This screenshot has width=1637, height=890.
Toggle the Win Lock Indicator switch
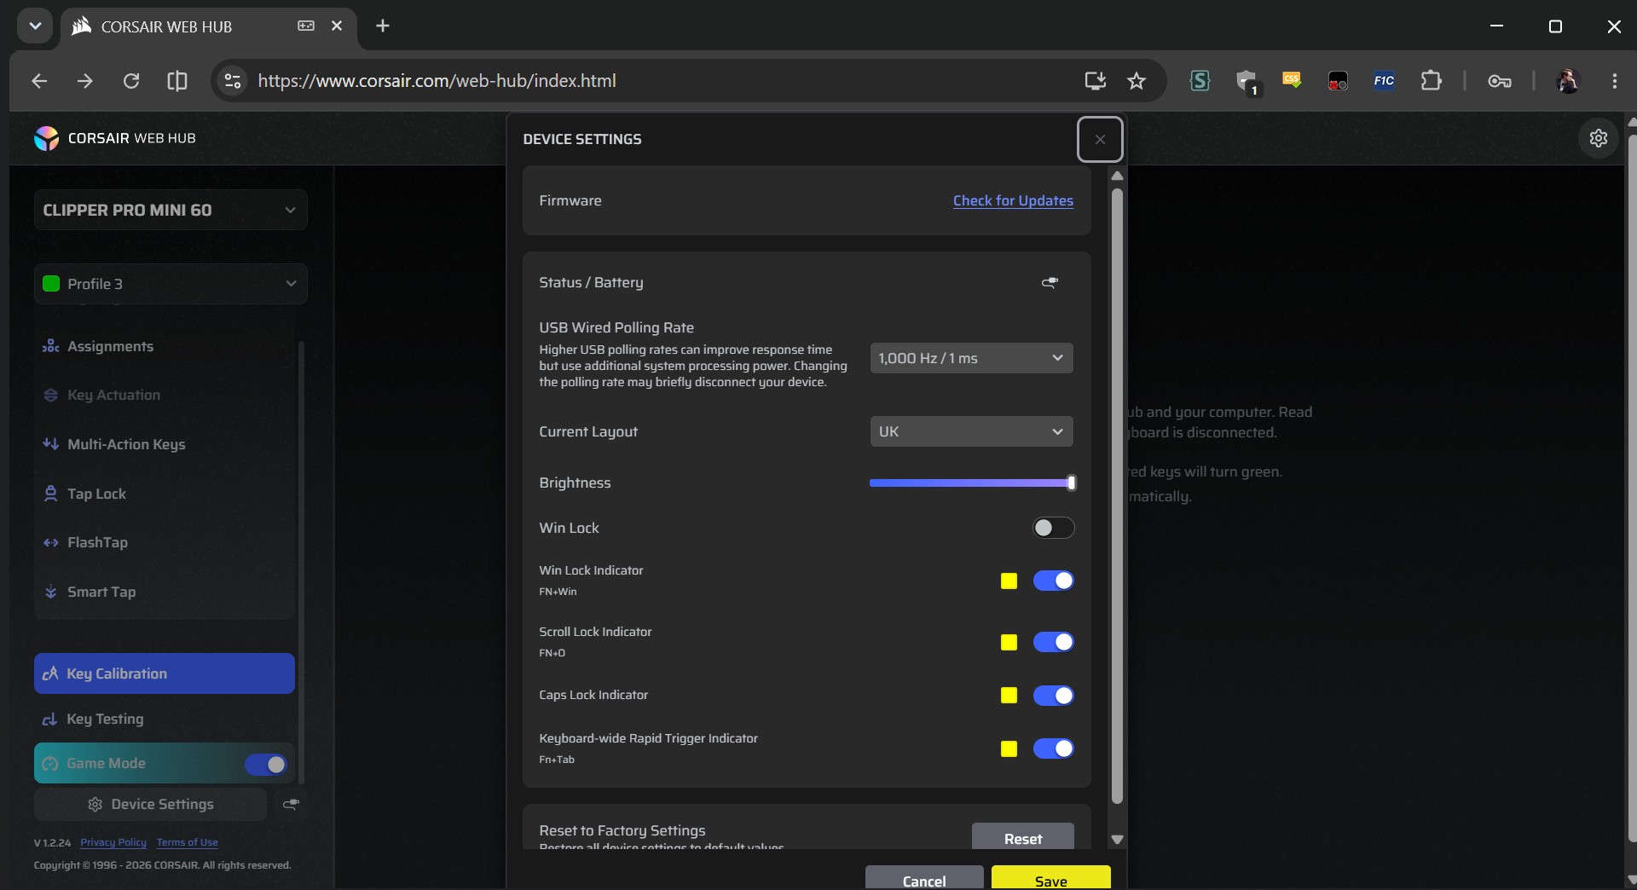tap(1053, 581)
